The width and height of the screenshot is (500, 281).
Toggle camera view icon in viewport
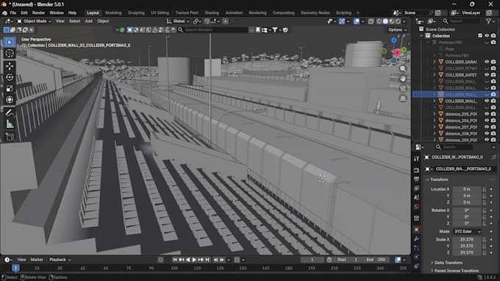coord(403,88)
